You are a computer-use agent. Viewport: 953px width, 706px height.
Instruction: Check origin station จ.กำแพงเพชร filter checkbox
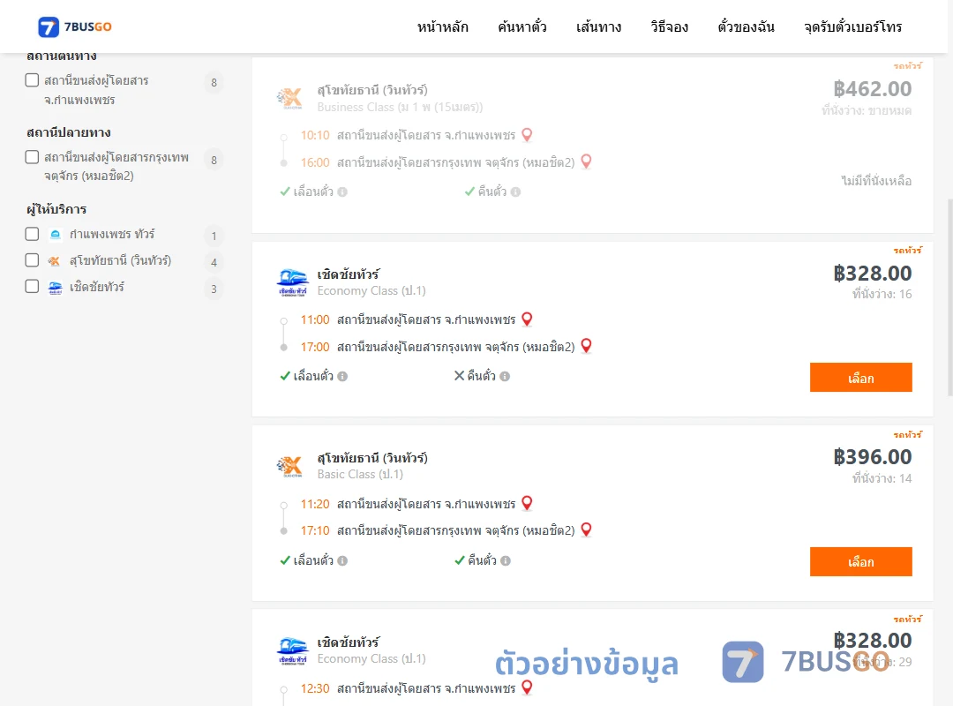(33, 80)
